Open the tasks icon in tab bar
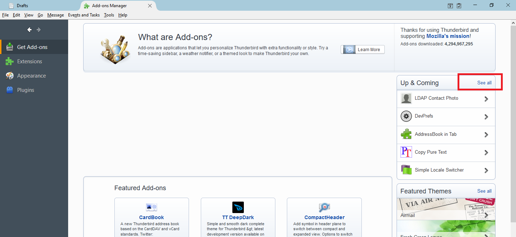516x237 pixels. tap(459, 6)
